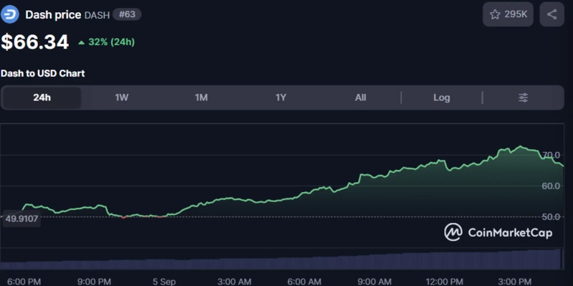Toggle the Log scale option
This screenshot has height=286, width=573.
[441, 97]
